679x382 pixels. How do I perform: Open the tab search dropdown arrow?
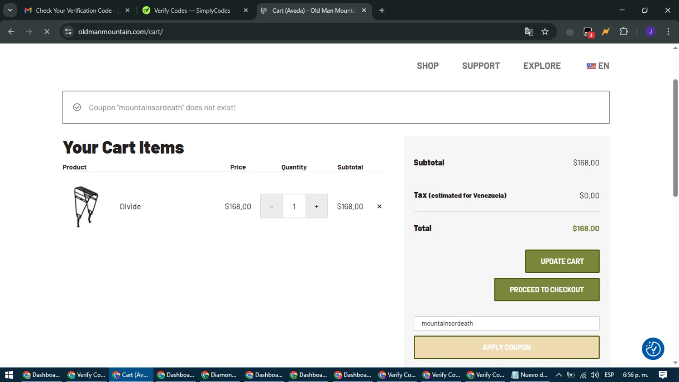click(x=10, y=10)
